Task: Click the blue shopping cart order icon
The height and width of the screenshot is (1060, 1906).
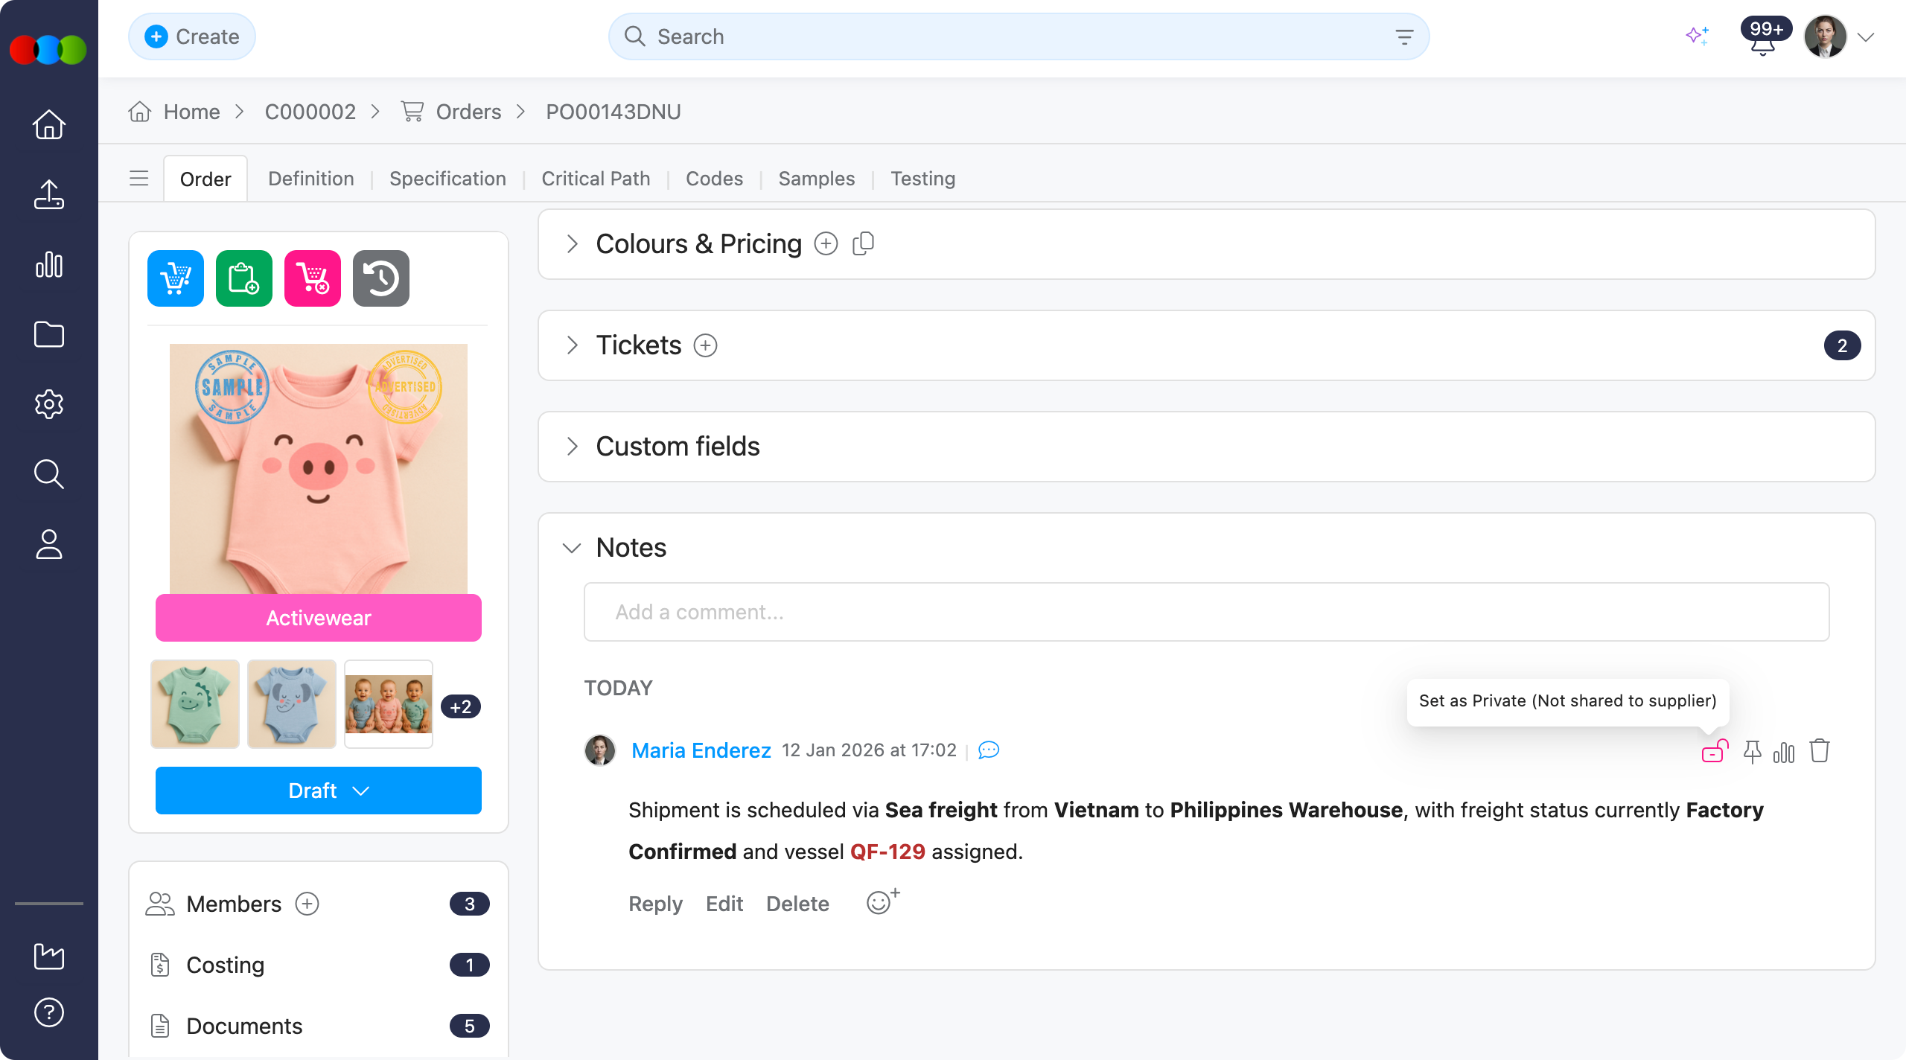Action: point(176,278)
